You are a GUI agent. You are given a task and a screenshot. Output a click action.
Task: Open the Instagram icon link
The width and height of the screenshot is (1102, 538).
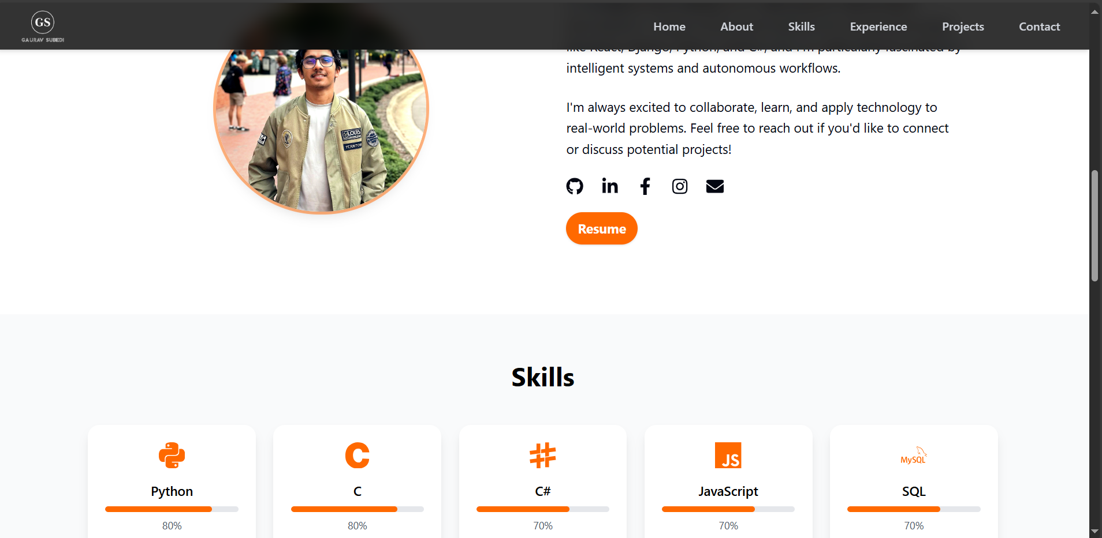(x=680, y=186)
